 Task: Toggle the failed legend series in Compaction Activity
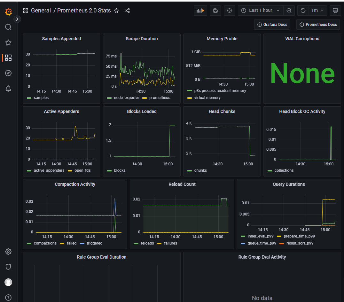pyautogui.click(x=72, y=243)
